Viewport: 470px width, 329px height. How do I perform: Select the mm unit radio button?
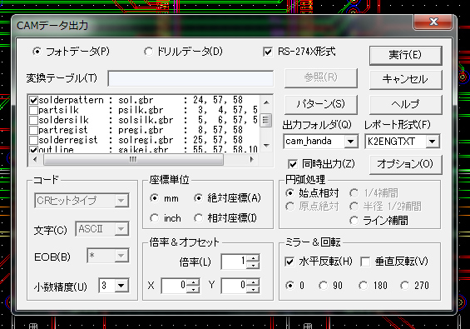154,198
